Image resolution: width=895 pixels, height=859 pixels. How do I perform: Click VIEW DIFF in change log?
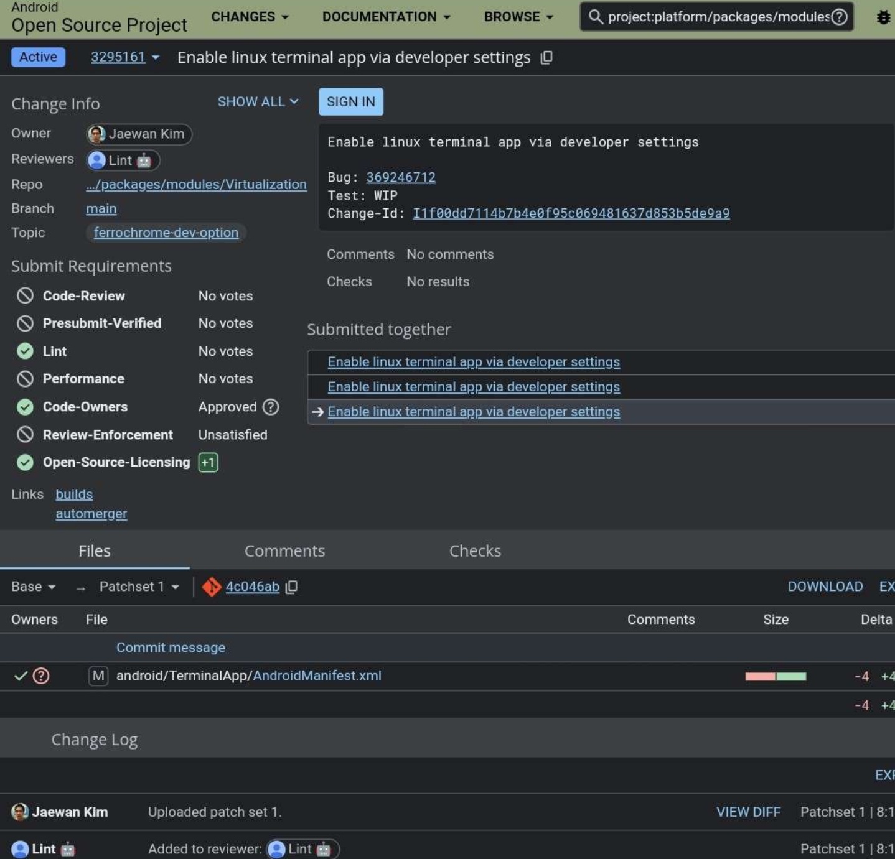[748, 812]
